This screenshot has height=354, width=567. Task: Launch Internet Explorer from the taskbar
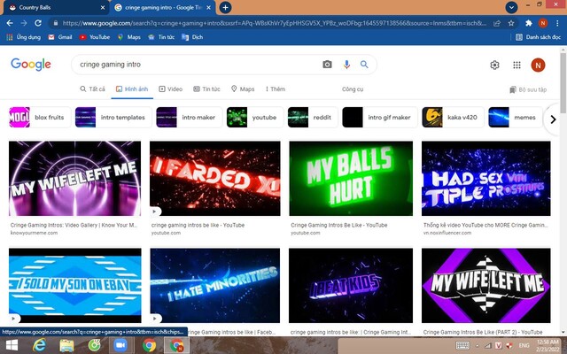39,346
